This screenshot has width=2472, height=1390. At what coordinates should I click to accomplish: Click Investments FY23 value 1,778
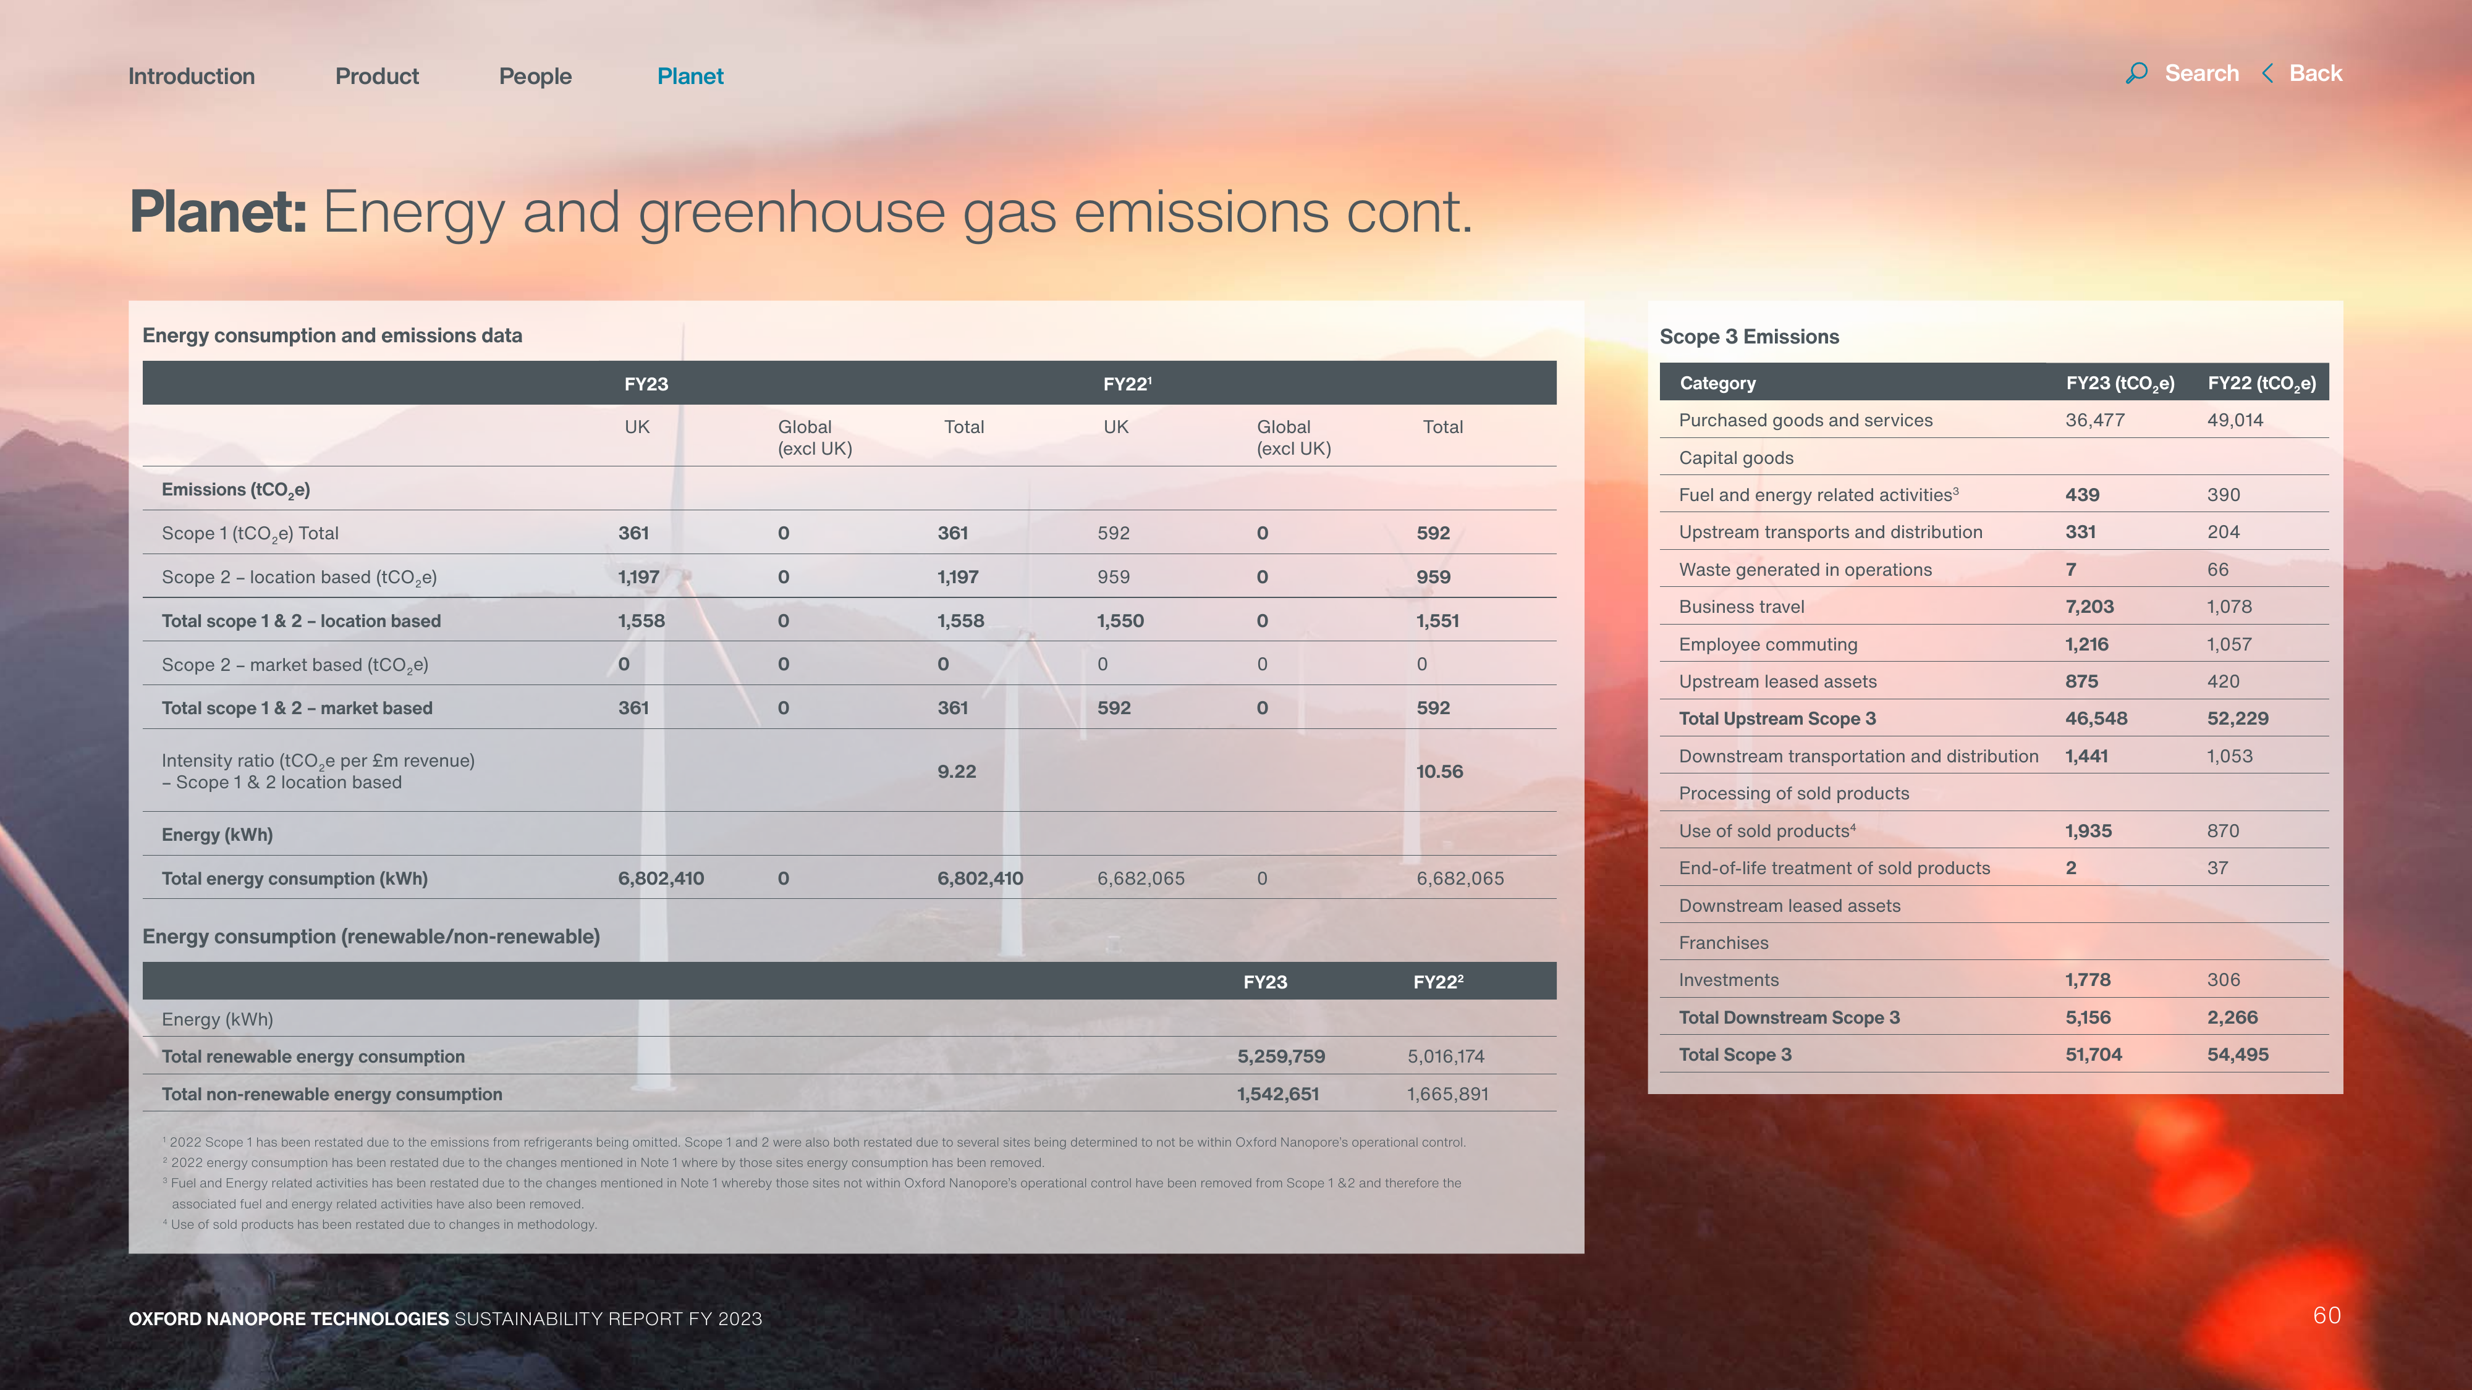pyautogui.click(x=2087, y=980)
